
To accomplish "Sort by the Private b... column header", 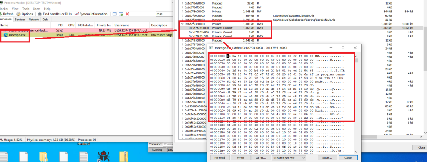I will 104,25.
